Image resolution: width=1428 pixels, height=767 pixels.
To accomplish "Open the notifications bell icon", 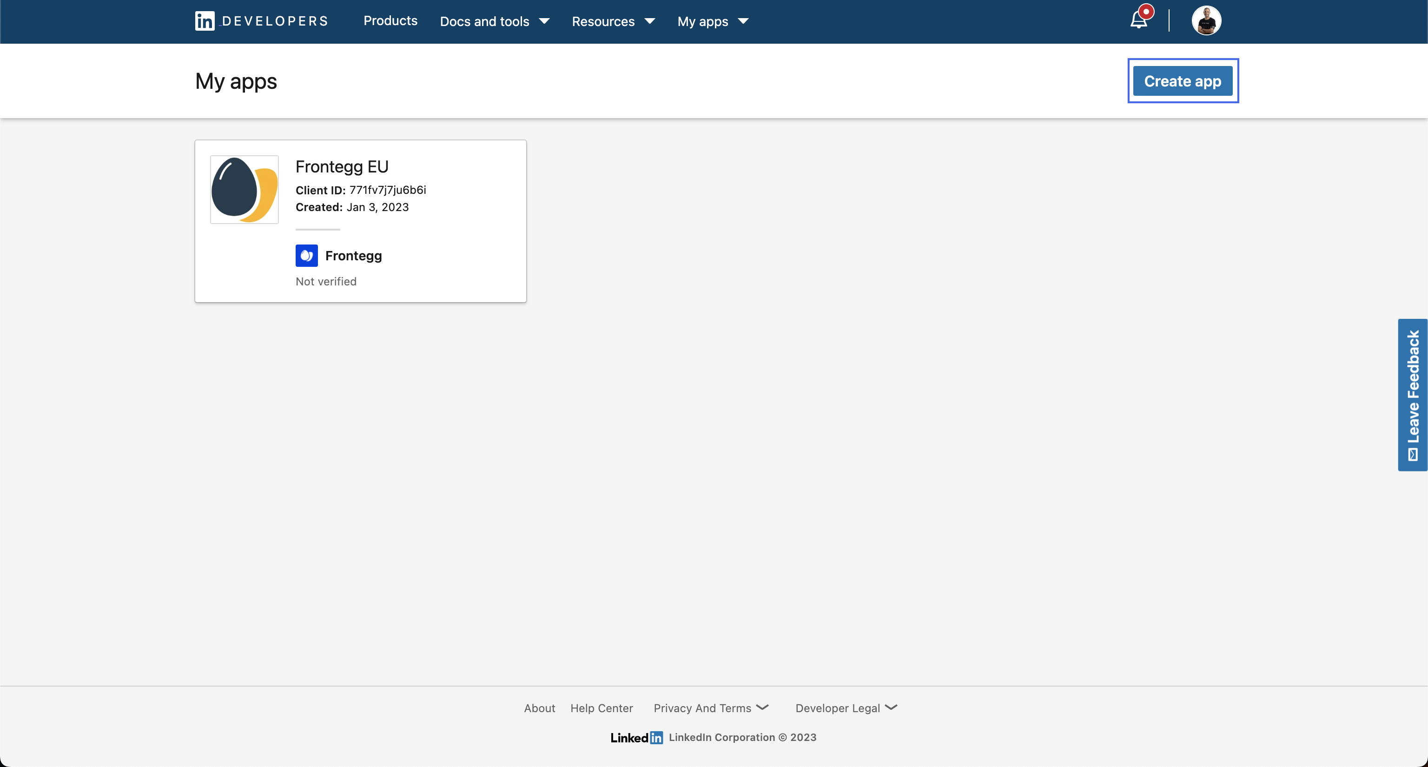I will tap(1138, 21).
